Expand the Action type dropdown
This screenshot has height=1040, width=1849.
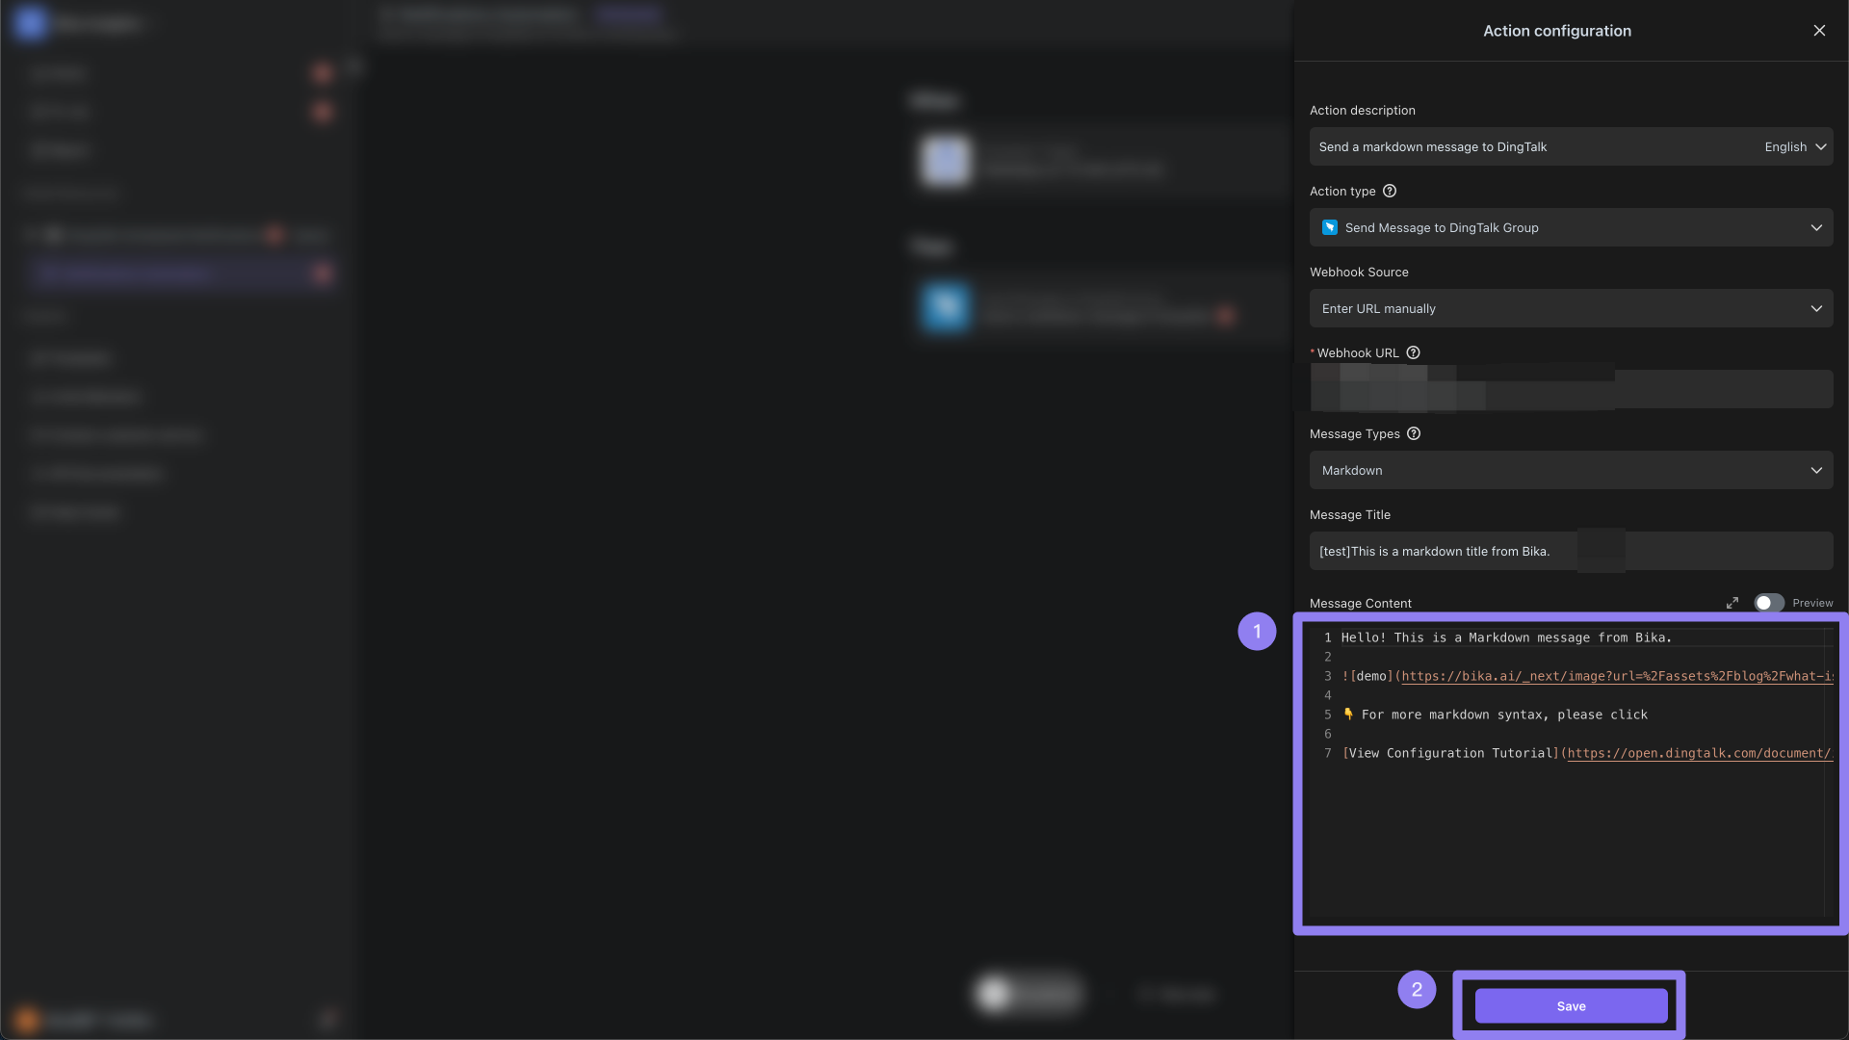[1818, 227]
